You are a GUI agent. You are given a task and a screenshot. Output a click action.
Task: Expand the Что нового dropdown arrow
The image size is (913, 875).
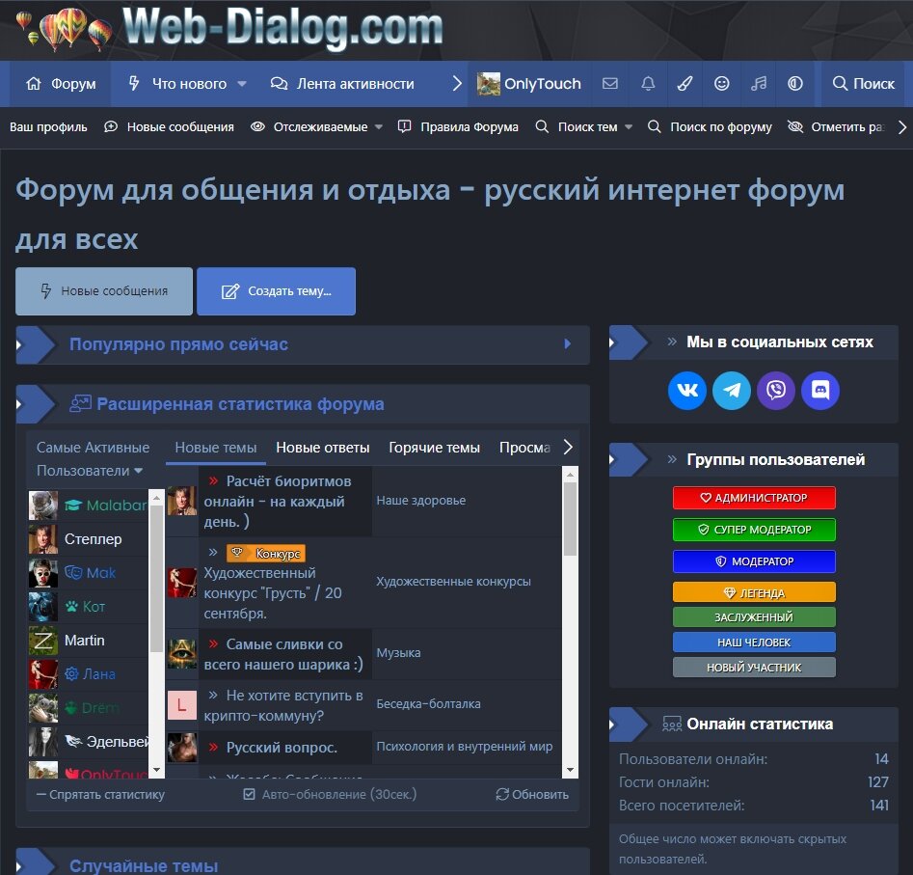[242, 84]
